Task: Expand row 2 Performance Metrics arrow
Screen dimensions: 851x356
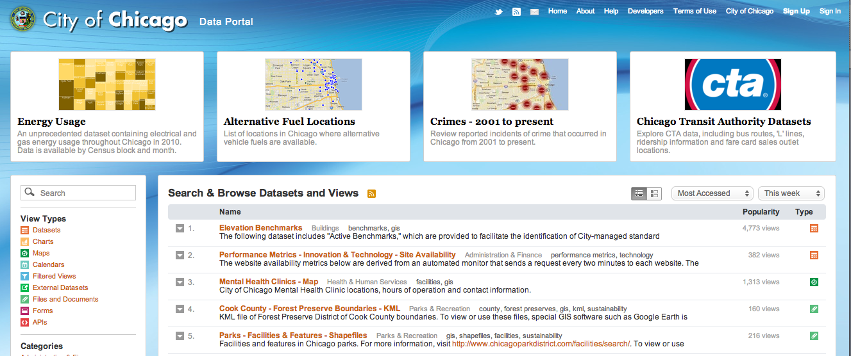Action: click(x=180, y=255)
